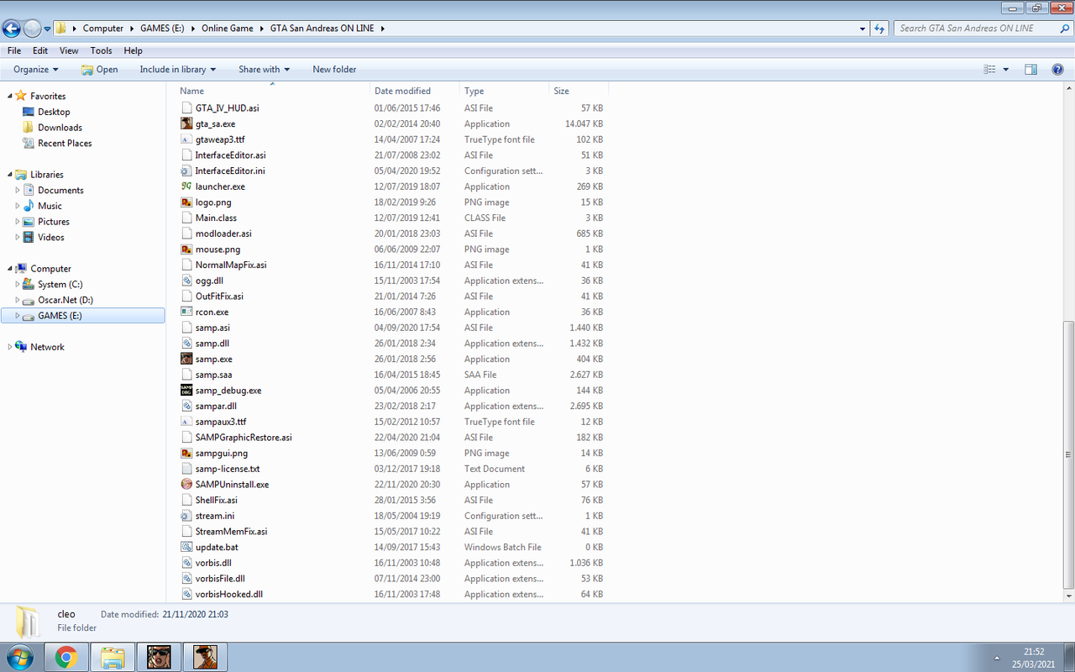Screen dimensions: 1075x672
Task: Open Google Chrome from the taskbar
Action: tap(66, 657)
